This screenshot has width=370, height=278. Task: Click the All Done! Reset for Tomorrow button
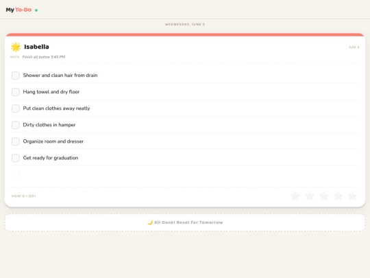(185, 222)
